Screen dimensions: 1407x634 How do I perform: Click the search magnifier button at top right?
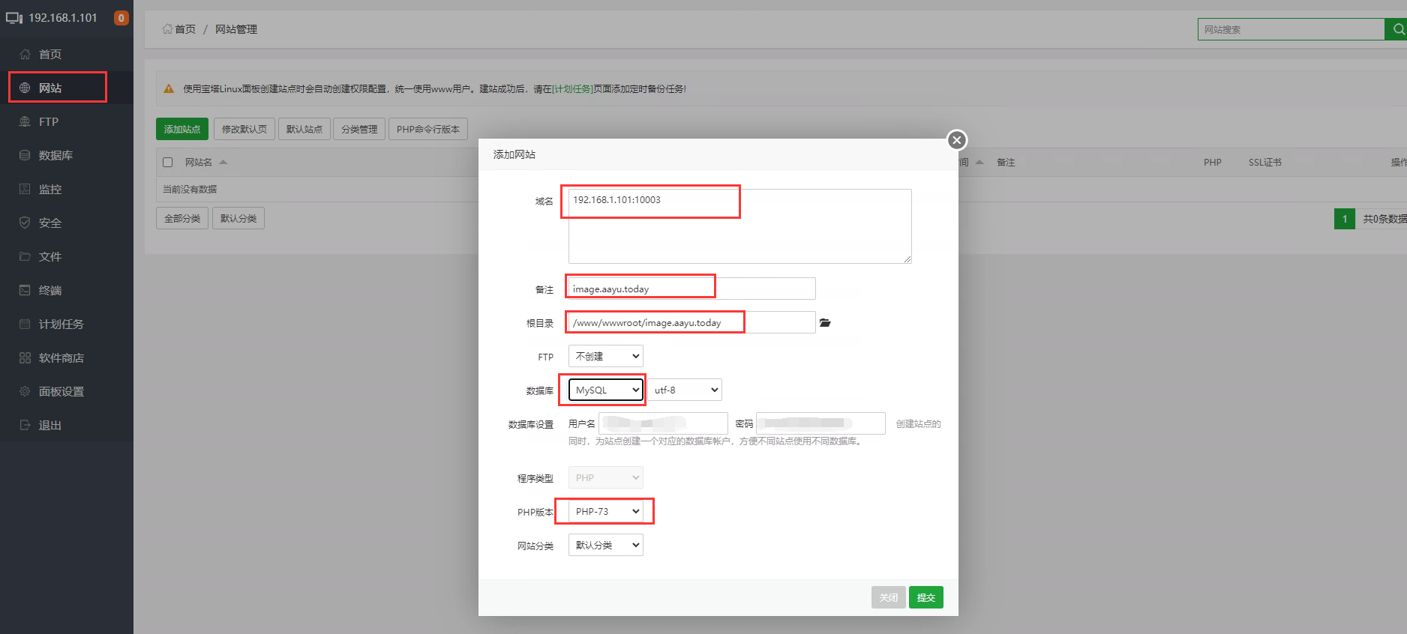point(1397,29)
